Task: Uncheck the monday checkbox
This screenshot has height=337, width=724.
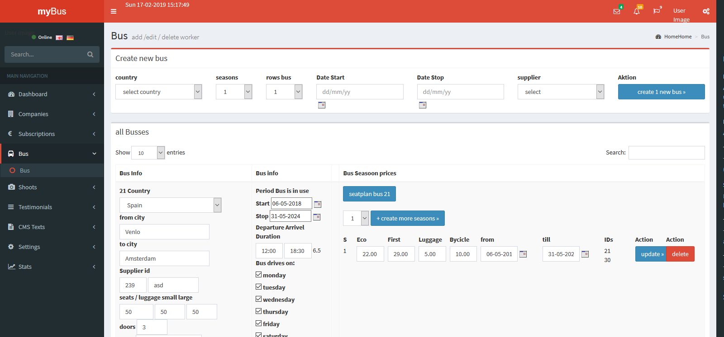Action: click(259, 275)
